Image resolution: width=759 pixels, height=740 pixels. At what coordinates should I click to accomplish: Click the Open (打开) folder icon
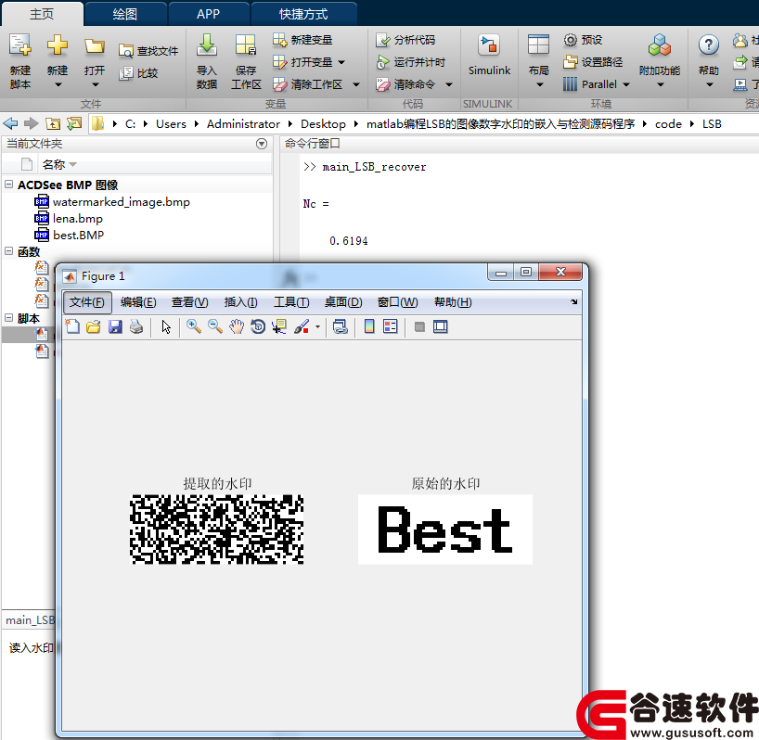(x=95, y=46)
